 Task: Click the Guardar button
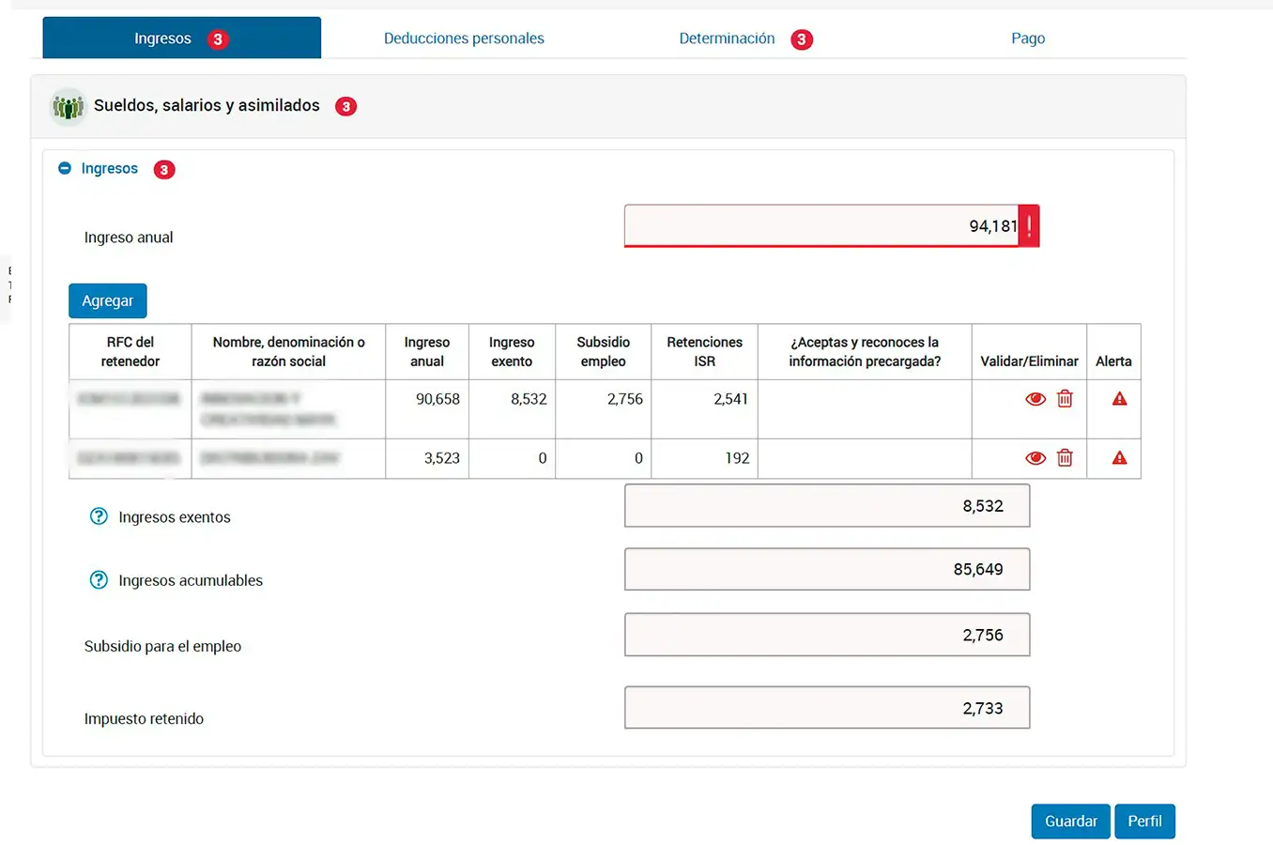1070,822
